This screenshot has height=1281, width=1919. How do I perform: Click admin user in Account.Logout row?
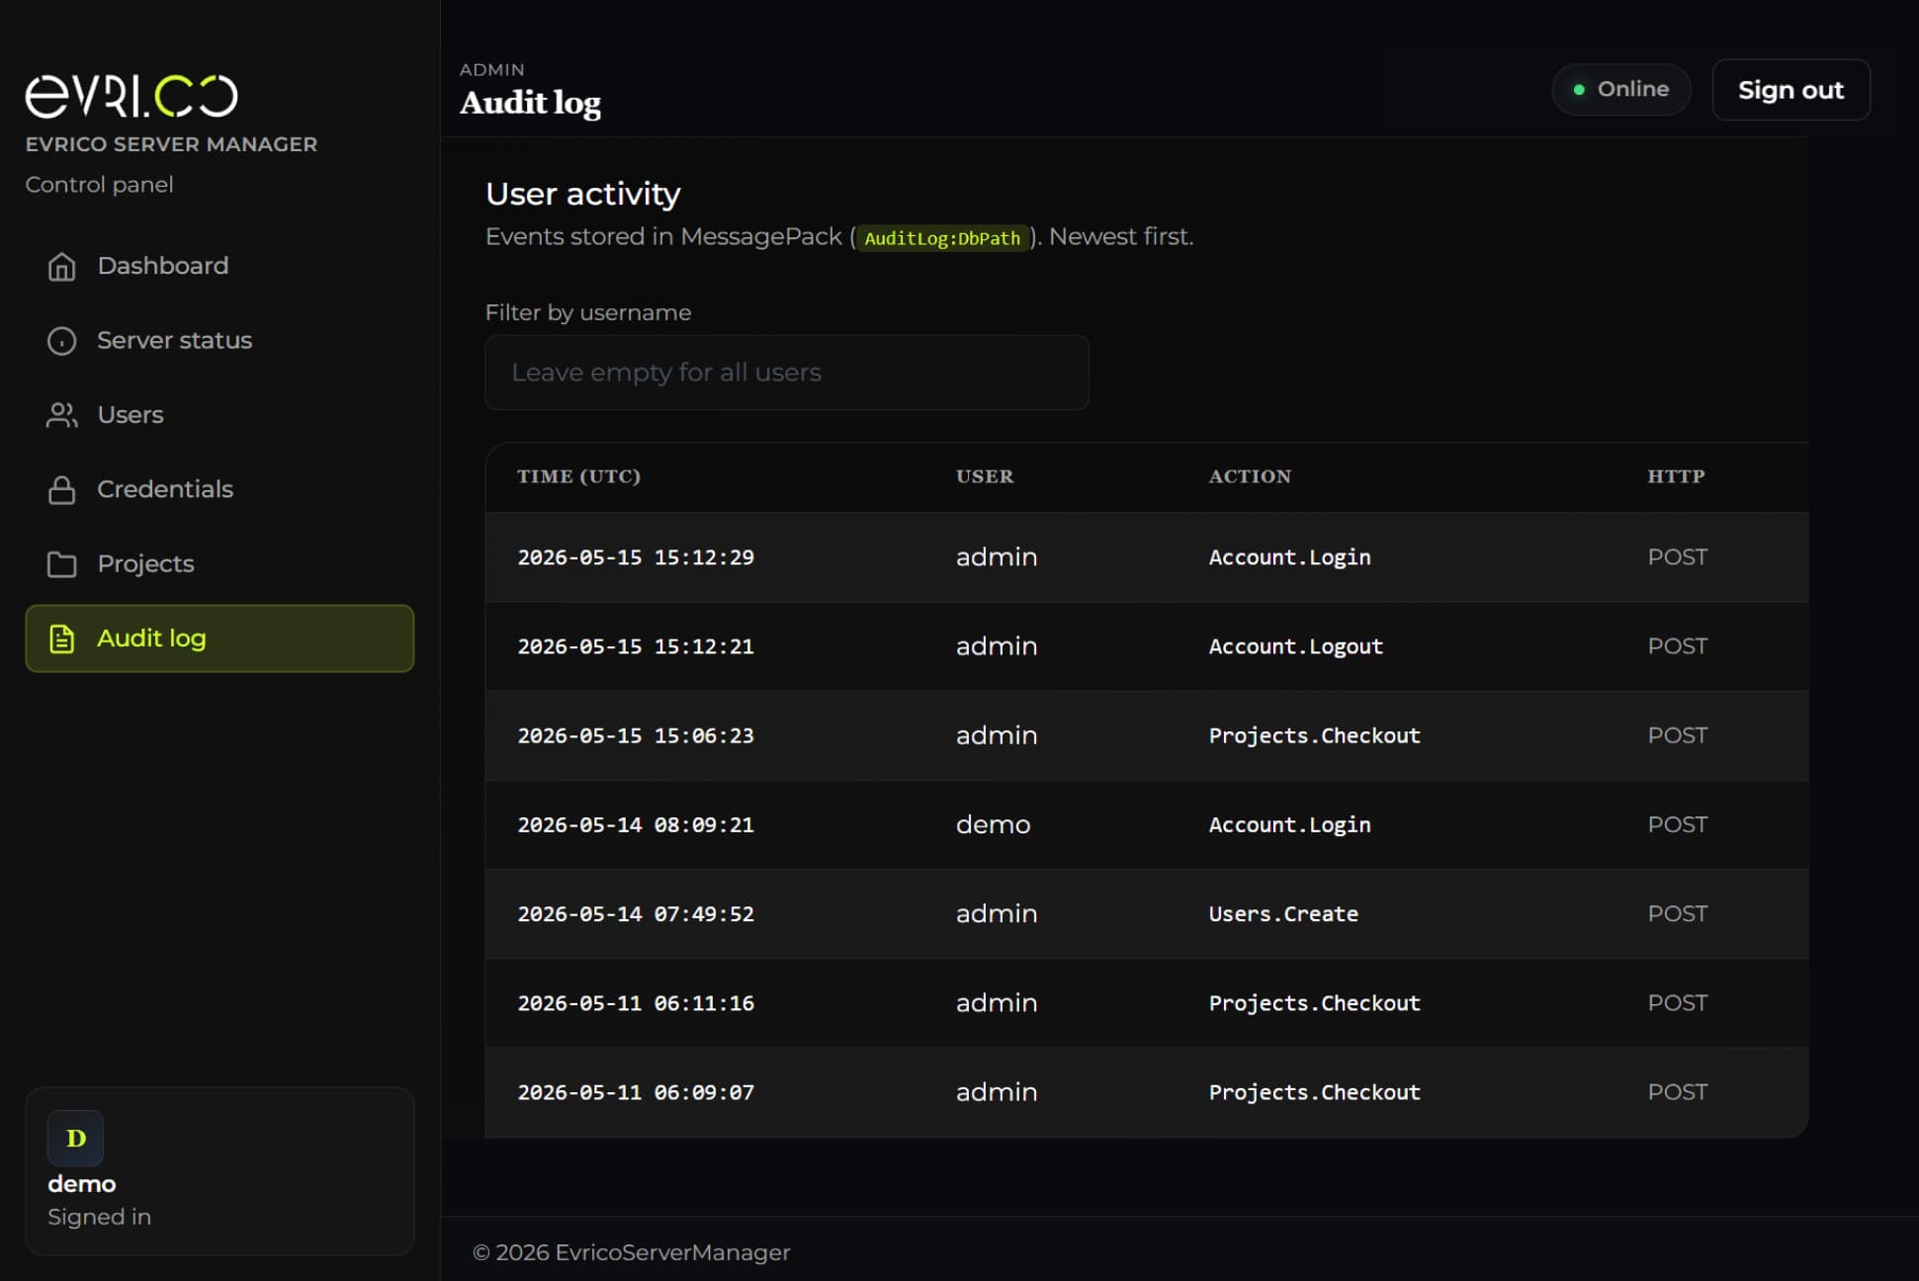tap(997, 646)
